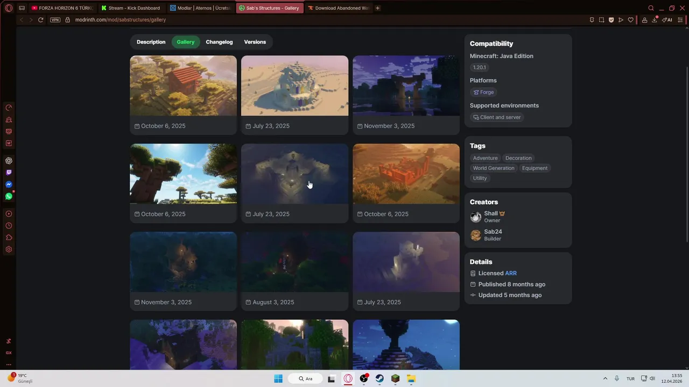Open sidebar settings gear icon

[x=9, y=249]
